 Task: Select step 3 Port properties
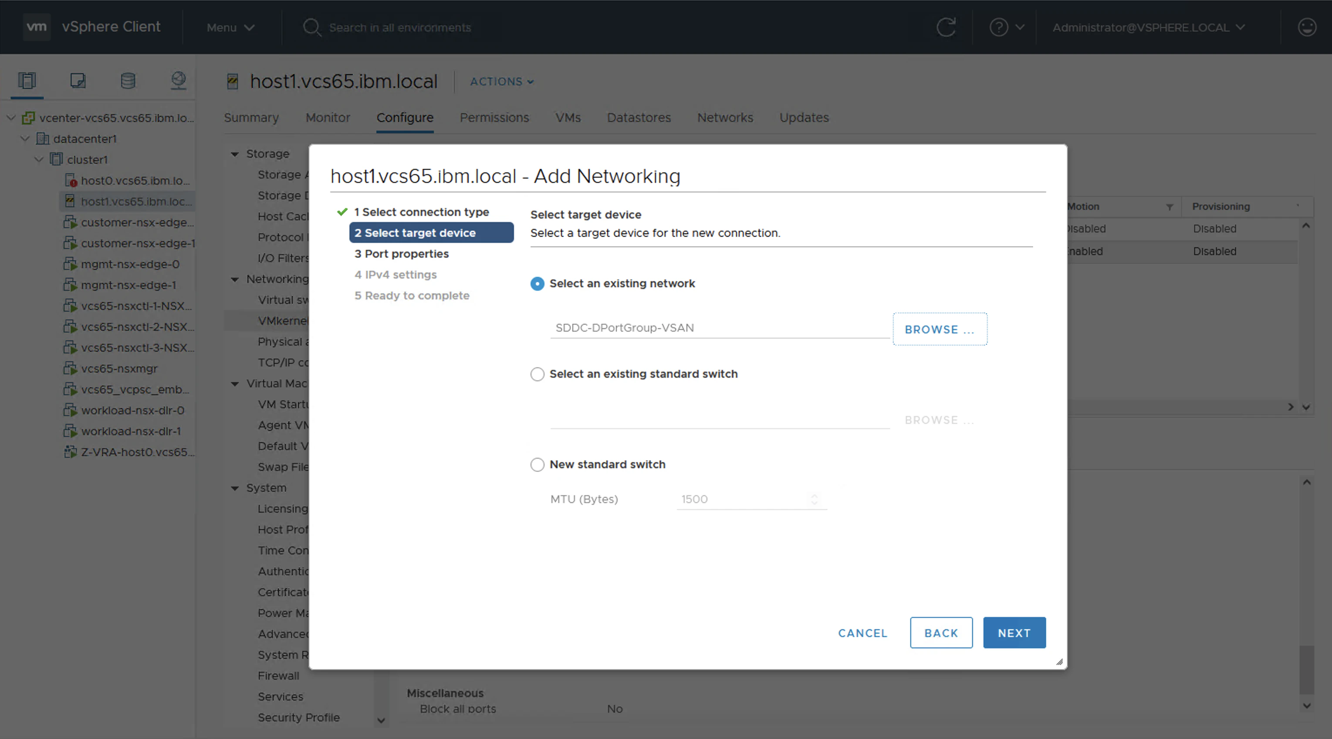point(401,254)
